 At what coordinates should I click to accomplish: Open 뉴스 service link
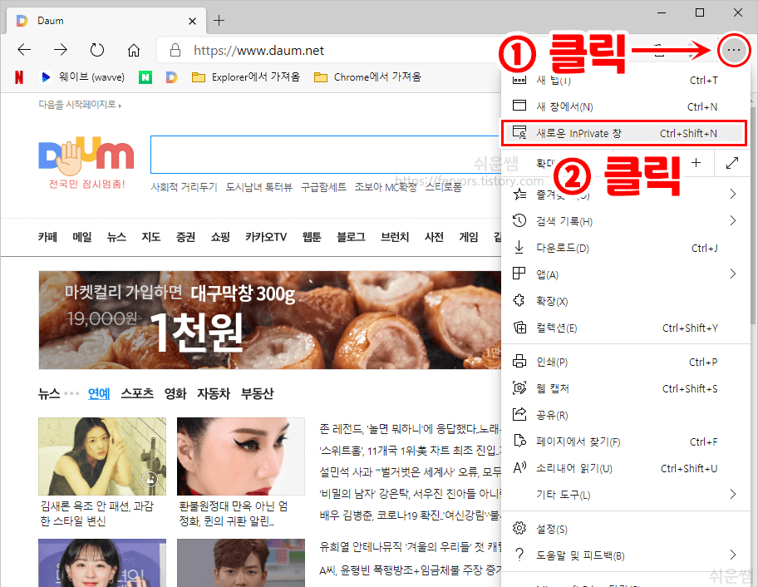coord(116,236)
